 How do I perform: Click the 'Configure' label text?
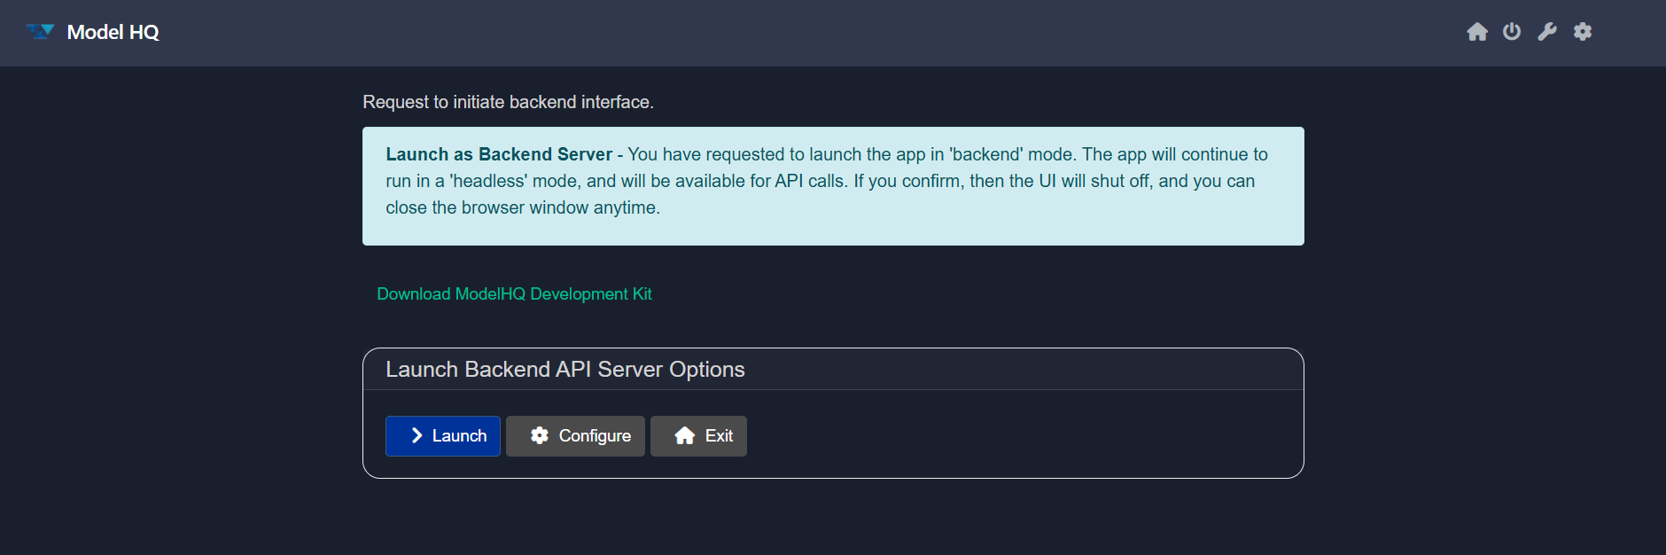pyautogui.click(x=595, y=435)
